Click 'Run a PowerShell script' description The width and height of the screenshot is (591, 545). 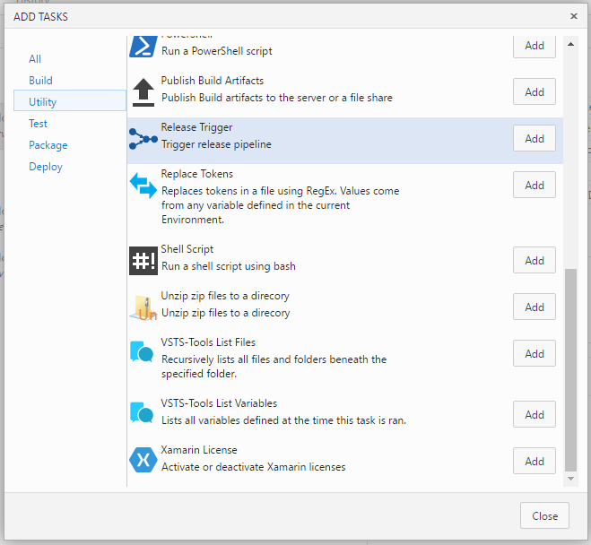click(217, 51)
